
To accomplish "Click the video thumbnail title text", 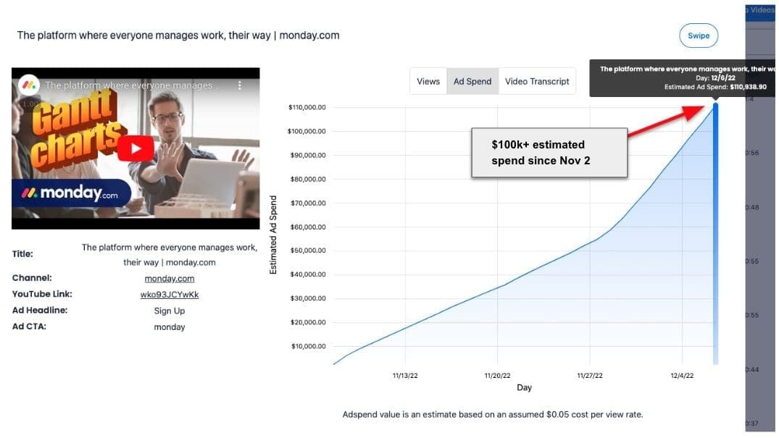I will (129, 85).
